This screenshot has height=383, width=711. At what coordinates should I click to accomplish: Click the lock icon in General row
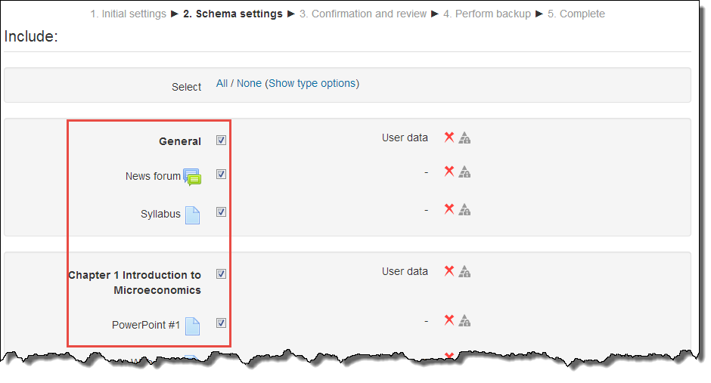point(465,138)
